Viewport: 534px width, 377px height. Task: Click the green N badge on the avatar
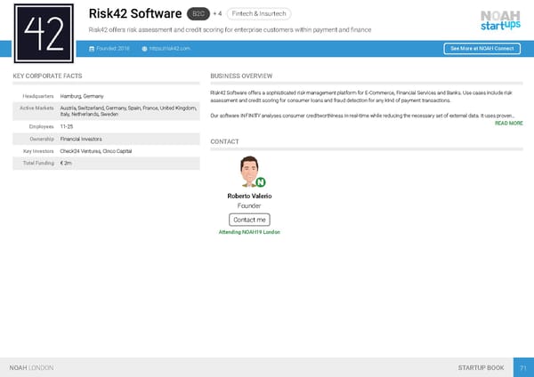pos(260,182)
